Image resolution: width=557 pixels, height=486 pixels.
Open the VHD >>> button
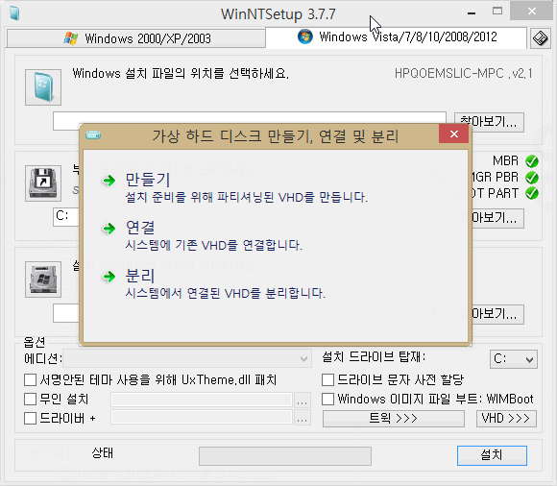tap(506, 419)
